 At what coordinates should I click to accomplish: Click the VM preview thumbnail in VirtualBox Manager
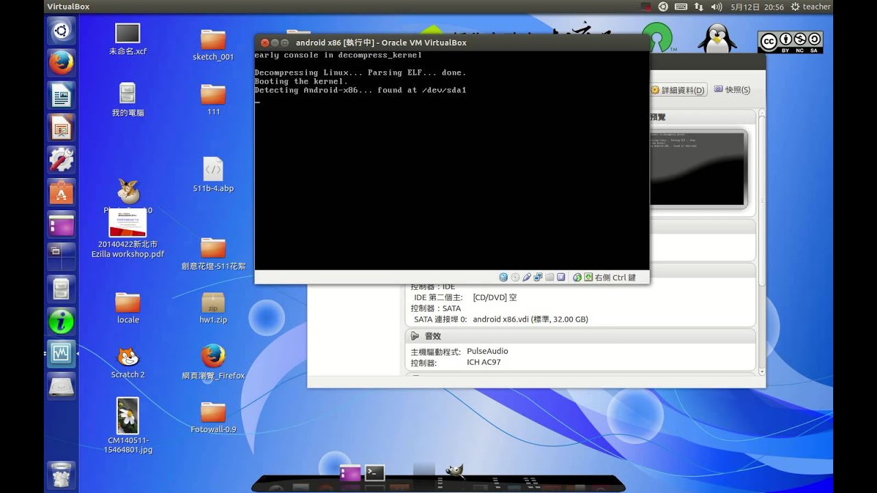pos(697,168)
